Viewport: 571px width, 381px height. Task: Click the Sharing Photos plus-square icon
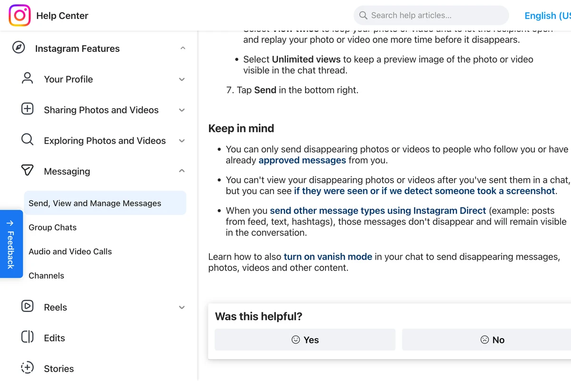(x=28, y=109)
